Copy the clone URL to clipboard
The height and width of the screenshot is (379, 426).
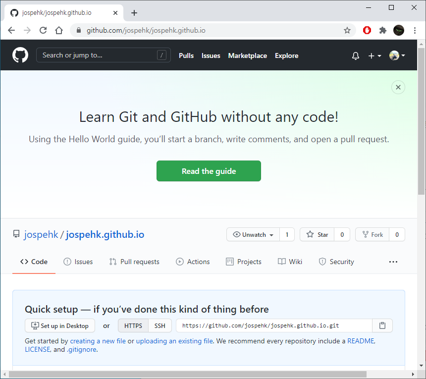click(382, 325)
